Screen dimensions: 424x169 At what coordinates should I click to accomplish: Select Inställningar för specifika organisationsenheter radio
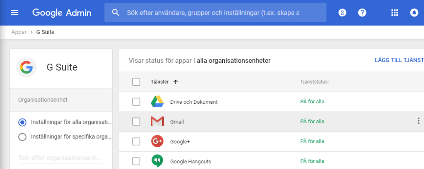(23, 137)
